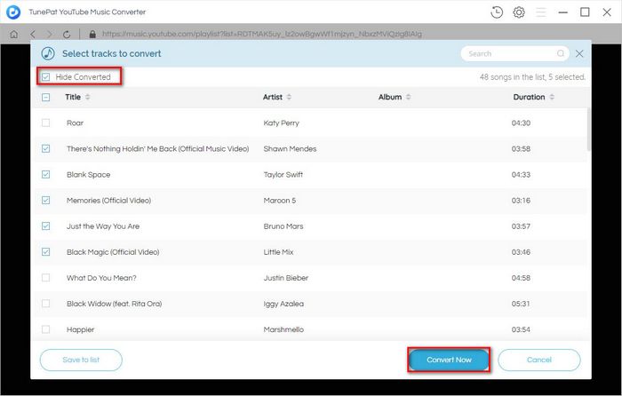Check the Happier track checkbox
This screenshot has width=622, height=396.
46,329
